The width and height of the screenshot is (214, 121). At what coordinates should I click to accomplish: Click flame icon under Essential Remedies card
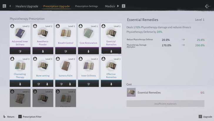coord(111,51)
